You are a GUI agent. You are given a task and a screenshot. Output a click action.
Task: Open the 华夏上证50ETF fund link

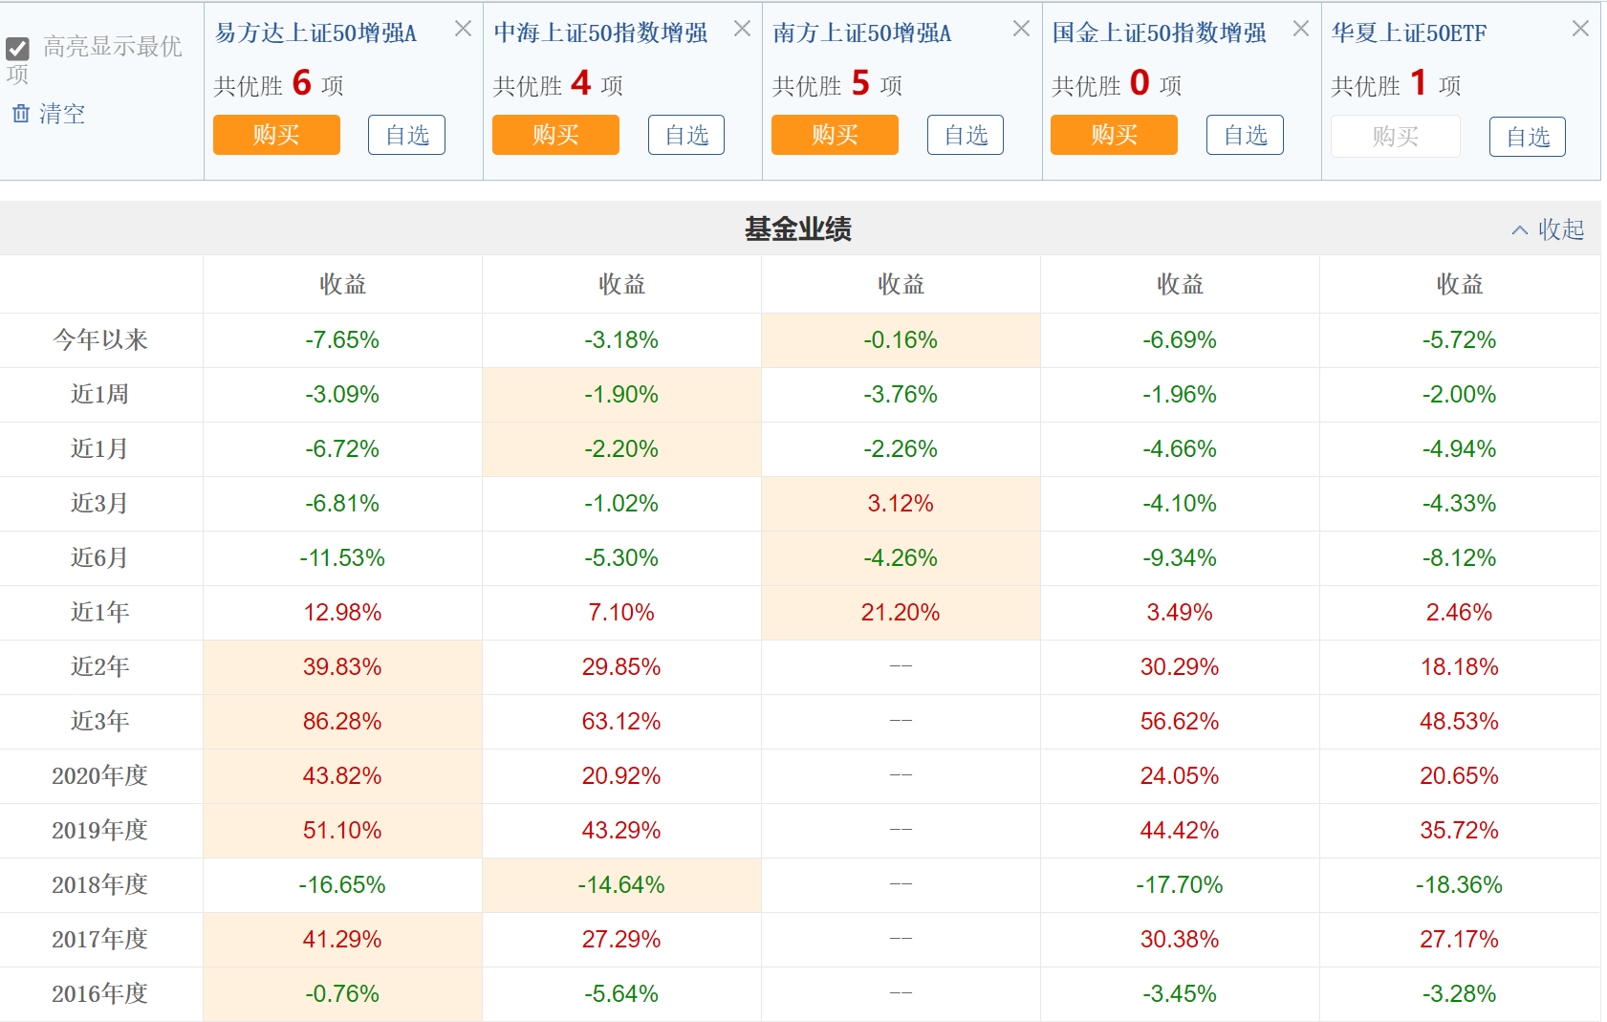tap(1409, 33)
